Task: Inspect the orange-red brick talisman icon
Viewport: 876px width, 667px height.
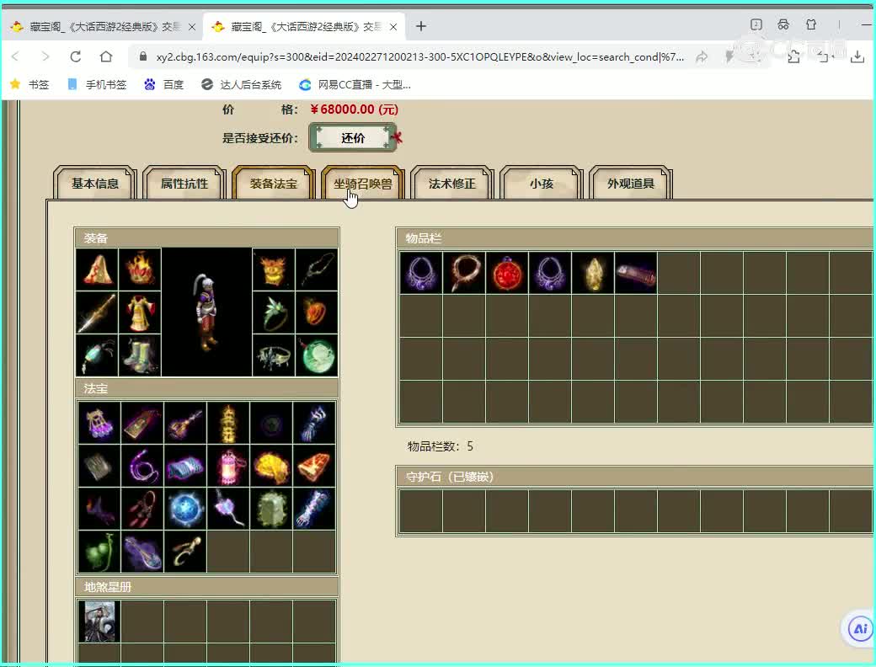Action: coord(314,466)
